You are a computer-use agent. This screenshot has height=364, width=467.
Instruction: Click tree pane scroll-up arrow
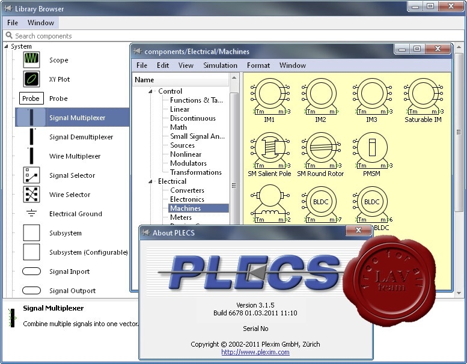pos(234,77)
